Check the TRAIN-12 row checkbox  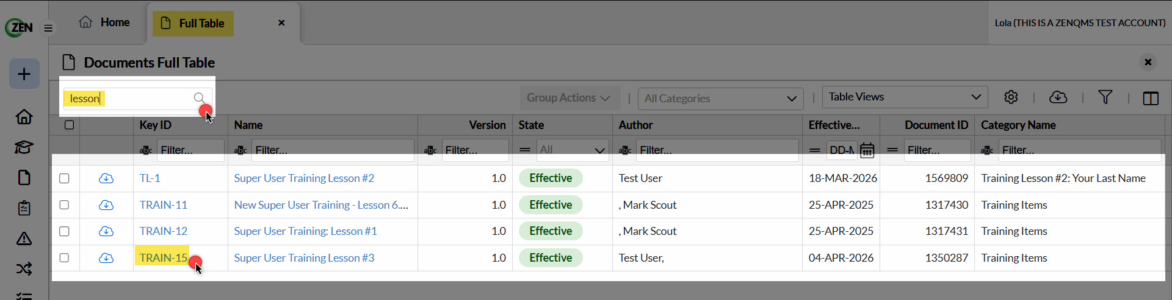pos(64,231)
